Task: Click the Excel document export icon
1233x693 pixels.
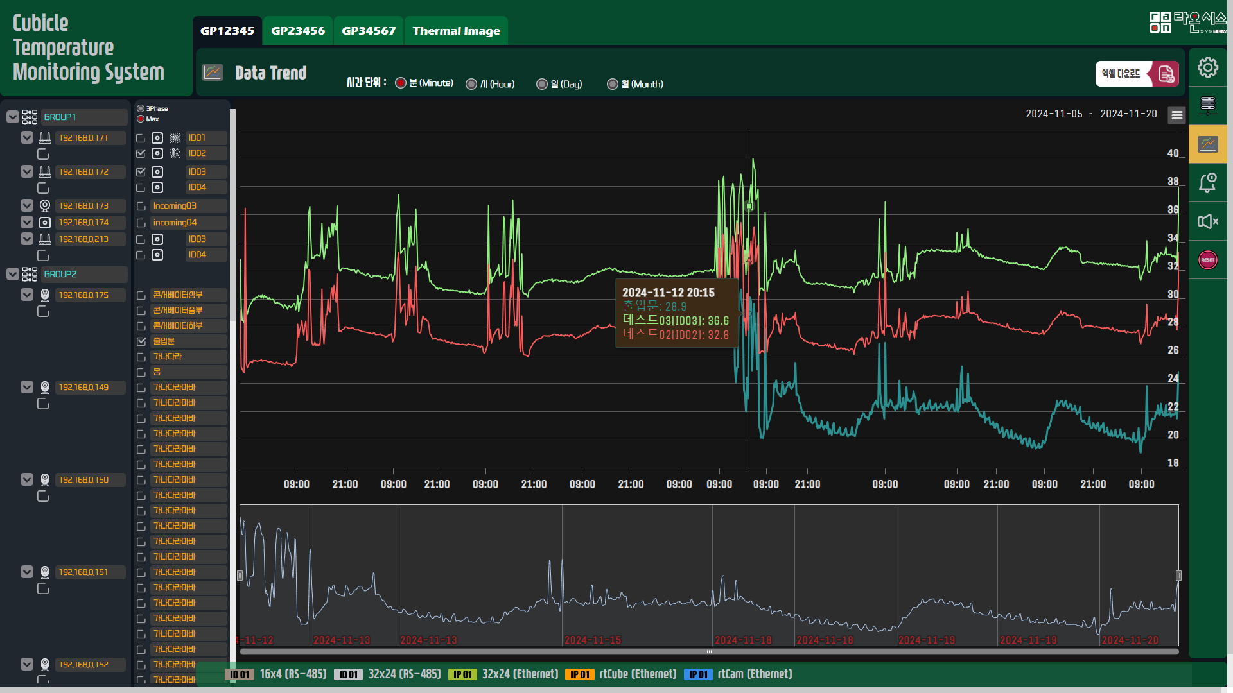Action: point(1166,74)
